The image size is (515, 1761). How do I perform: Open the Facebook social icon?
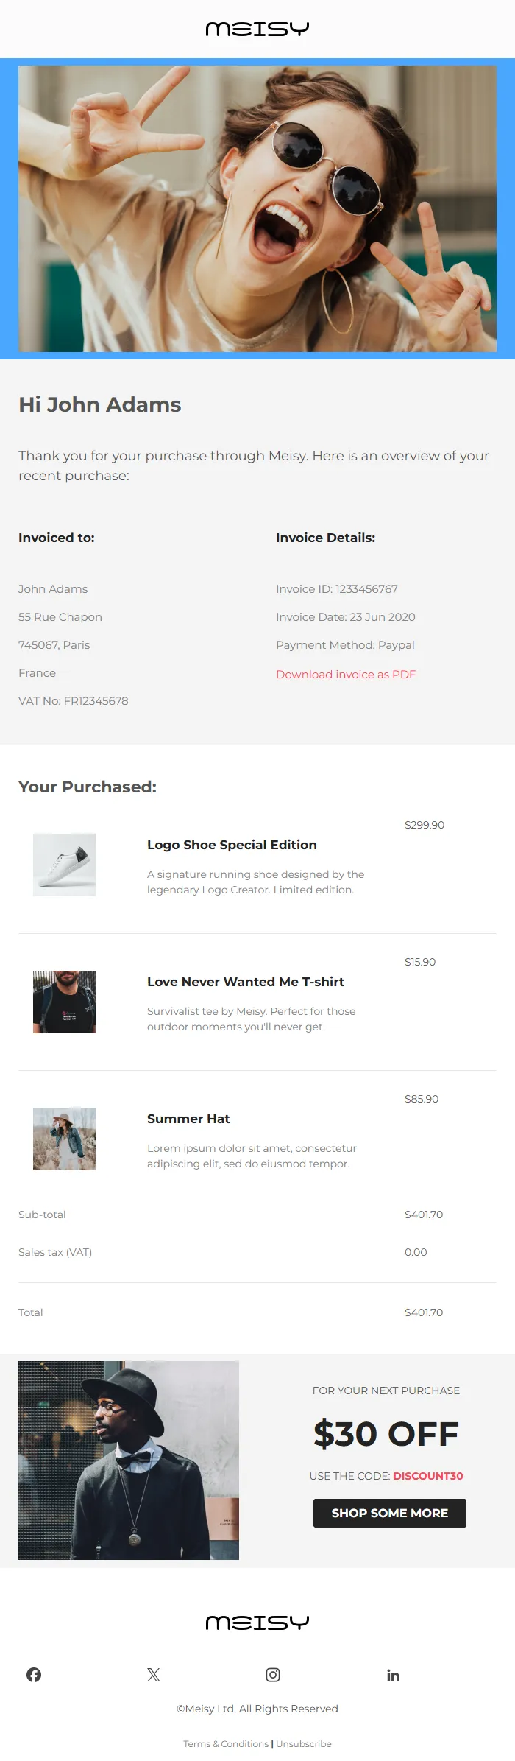tap(34, 1674)
